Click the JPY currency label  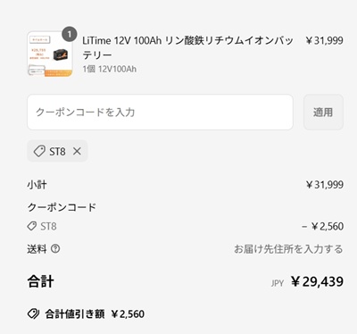(278, 283)
